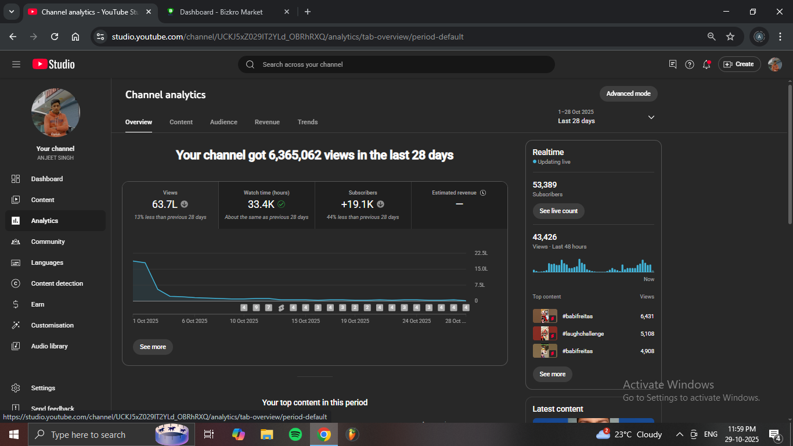Click the notifications bell icon
This screenshot has height=446, width=793.
coord(707,64)
